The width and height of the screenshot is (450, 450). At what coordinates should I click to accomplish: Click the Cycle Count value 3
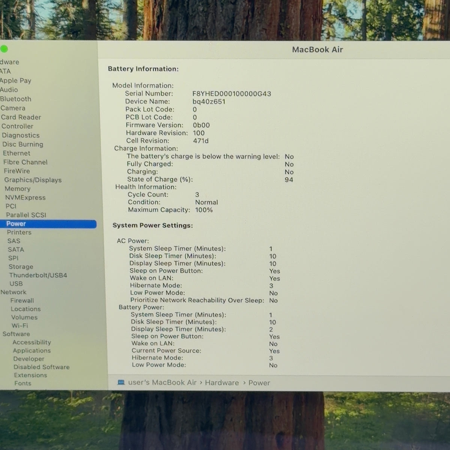[x=197, y=195]
